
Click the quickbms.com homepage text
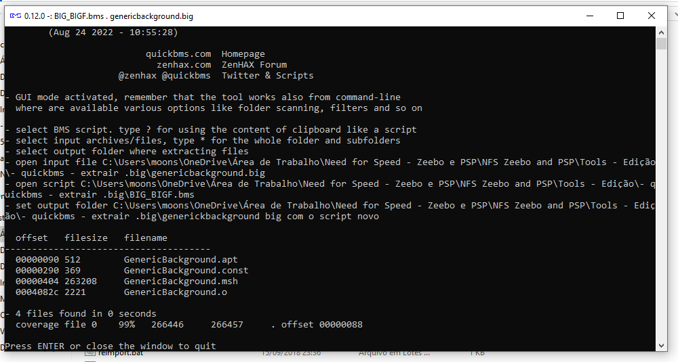(178, 54)
